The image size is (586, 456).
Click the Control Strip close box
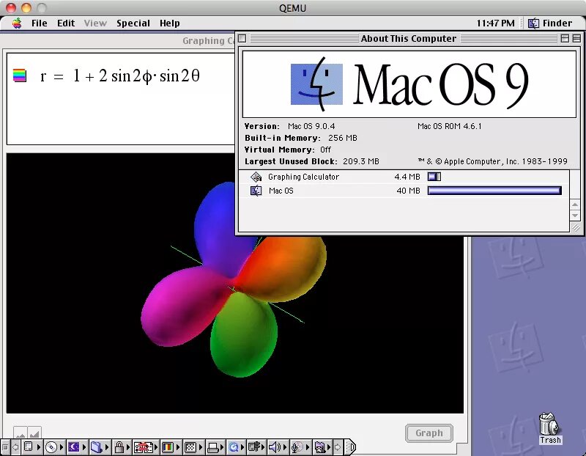pyautogui.click(x=5, y=447)
